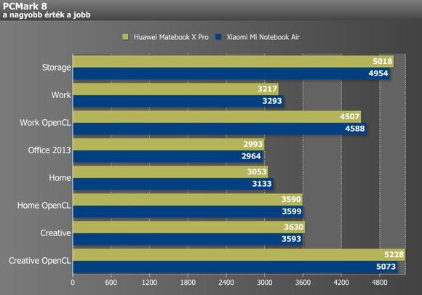This screenshot has height=295, width=422.
Task: Select the Storage category label
Action: tap(56, 68)
